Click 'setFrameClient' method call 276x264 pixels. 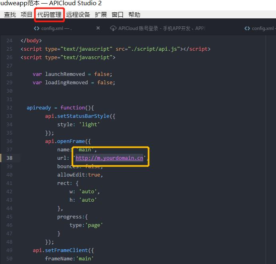(x=66, y=250)
